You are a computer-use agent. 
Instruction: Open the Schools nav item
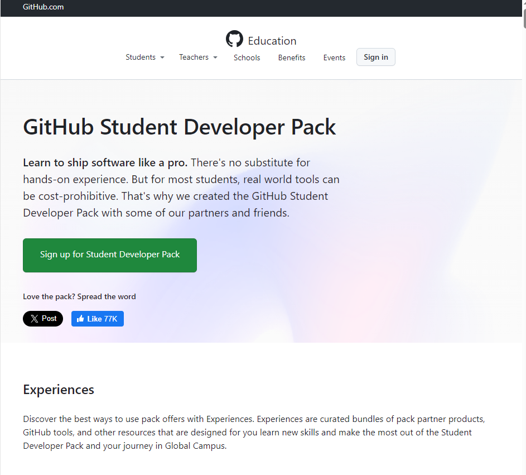(x=247, y=57)
